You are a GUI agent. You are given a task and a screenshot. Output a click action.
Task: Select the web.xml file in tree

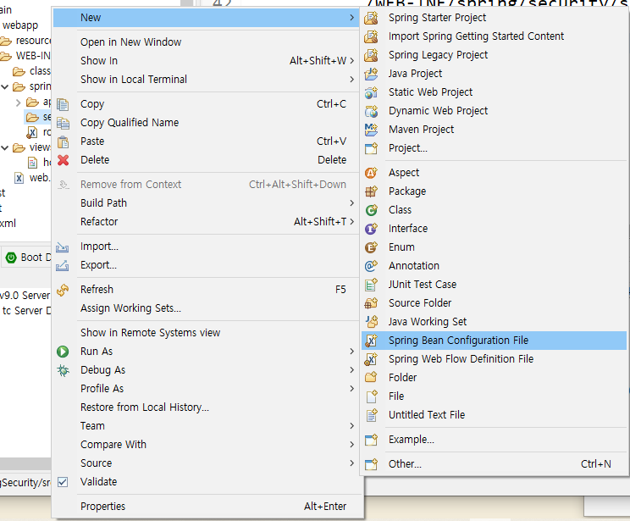40,178
